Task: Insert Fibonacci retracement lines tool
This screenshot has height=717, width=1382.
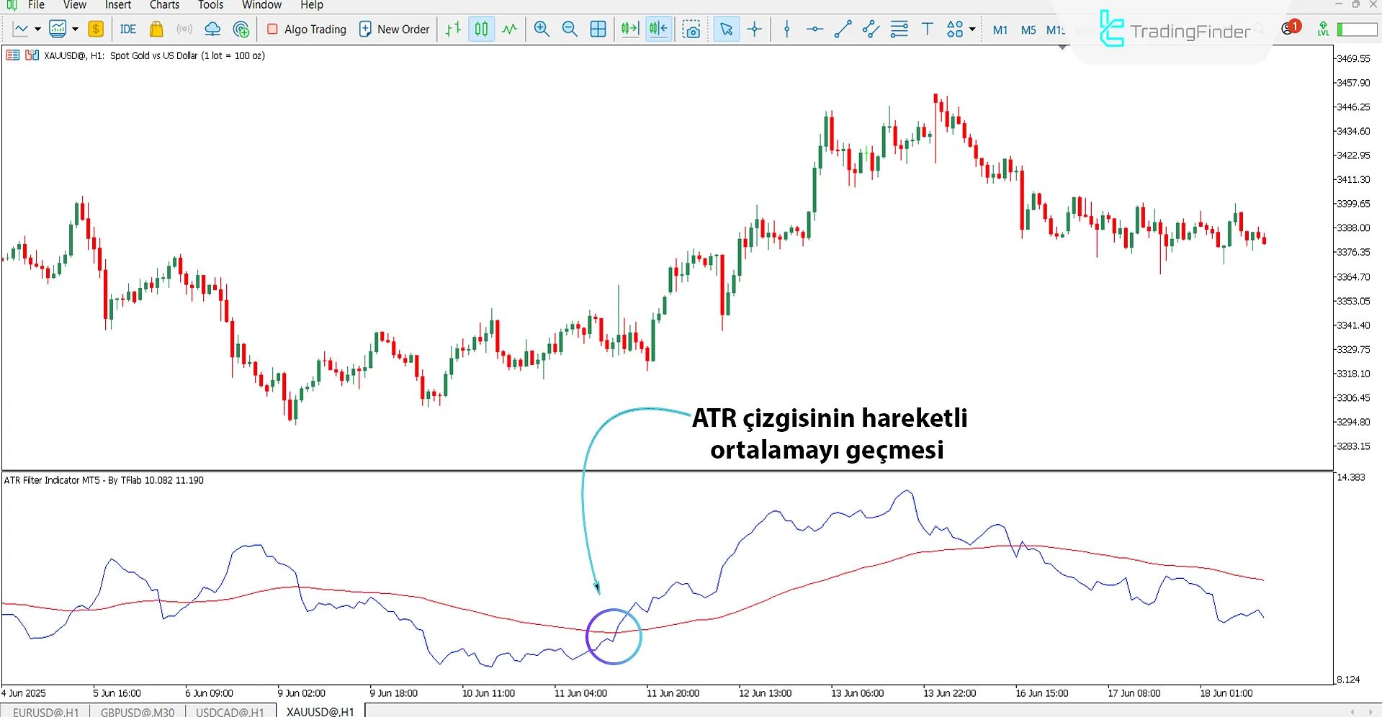Action: click(899, 30)
